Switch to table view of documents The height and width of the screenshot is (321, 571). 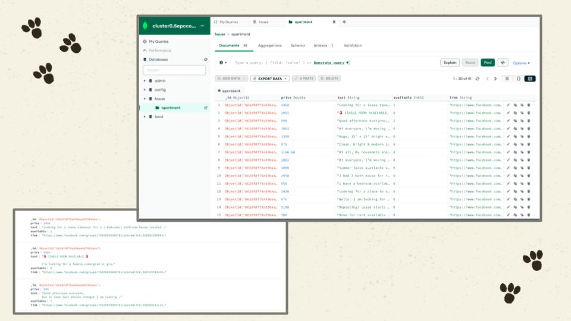tap(530, 78)
